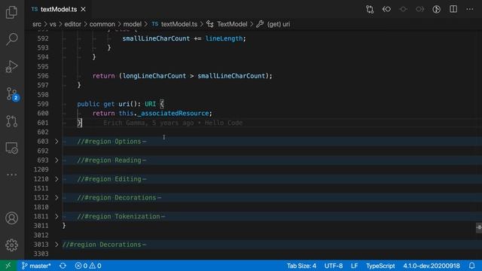The image size is (482, 271).
Task: Click the Open Changes icon in editor toolbar
Action: [370, 9]
